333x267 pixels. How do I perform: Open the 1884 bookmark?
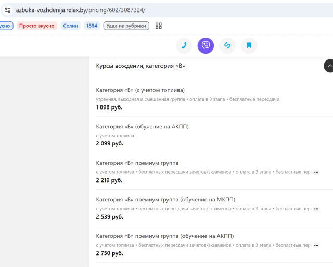92,26
